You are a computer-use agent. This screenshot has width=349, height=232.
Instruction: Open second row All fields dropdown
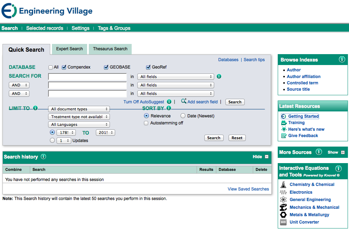pyautogui.click(x=176, y=85)
